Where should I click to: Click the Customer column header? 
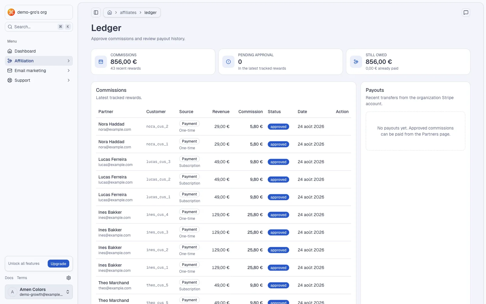coord(156,112)
